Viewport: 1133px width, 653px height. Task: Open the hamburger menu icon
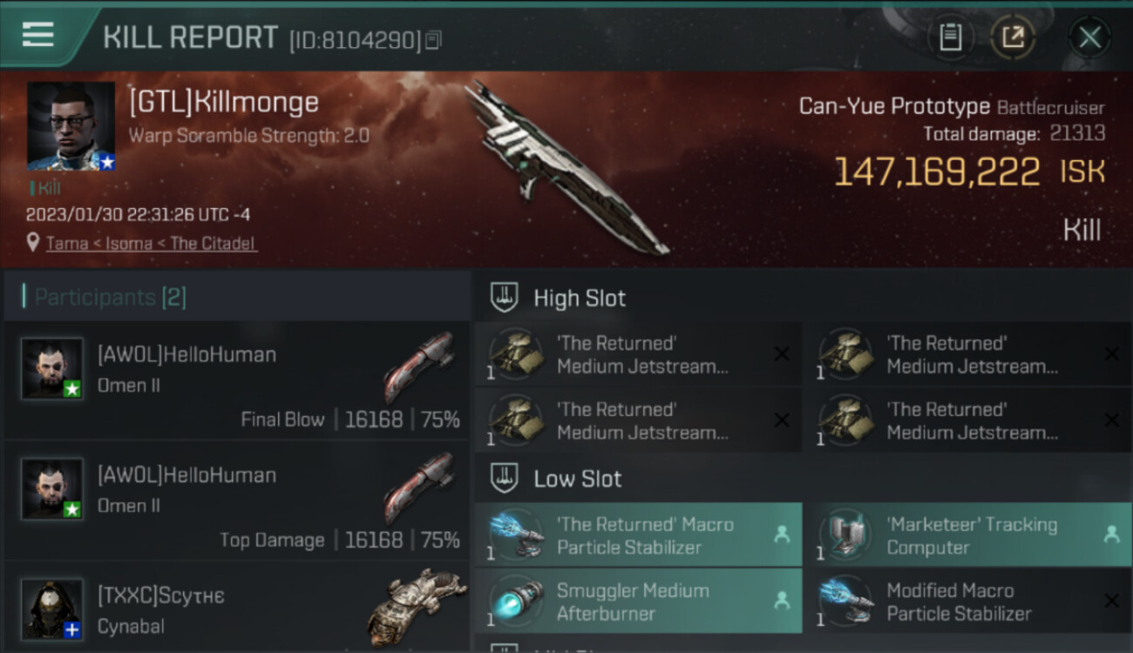click(37, 35)
